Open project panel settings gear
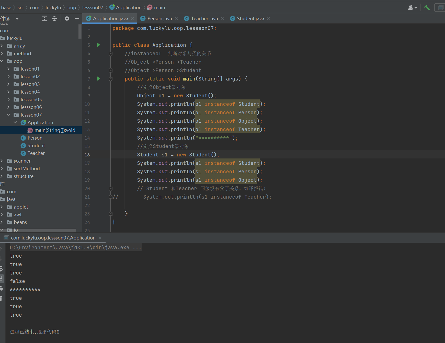This screenshot has width=445, height=343. [67, 18]
